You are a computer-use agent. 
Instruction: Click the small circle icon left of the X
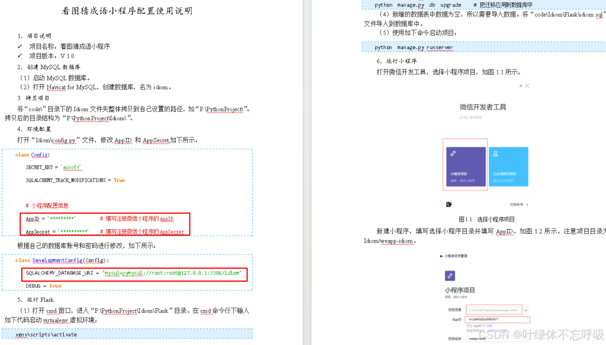pyautogui.click(x=520, y=85)
